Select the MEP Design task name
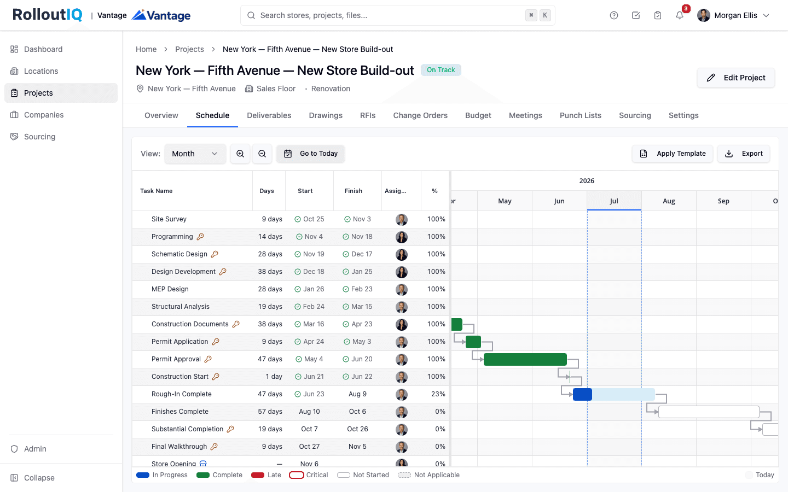Screen dimensions: 788x492 click(x=170, y=289)
